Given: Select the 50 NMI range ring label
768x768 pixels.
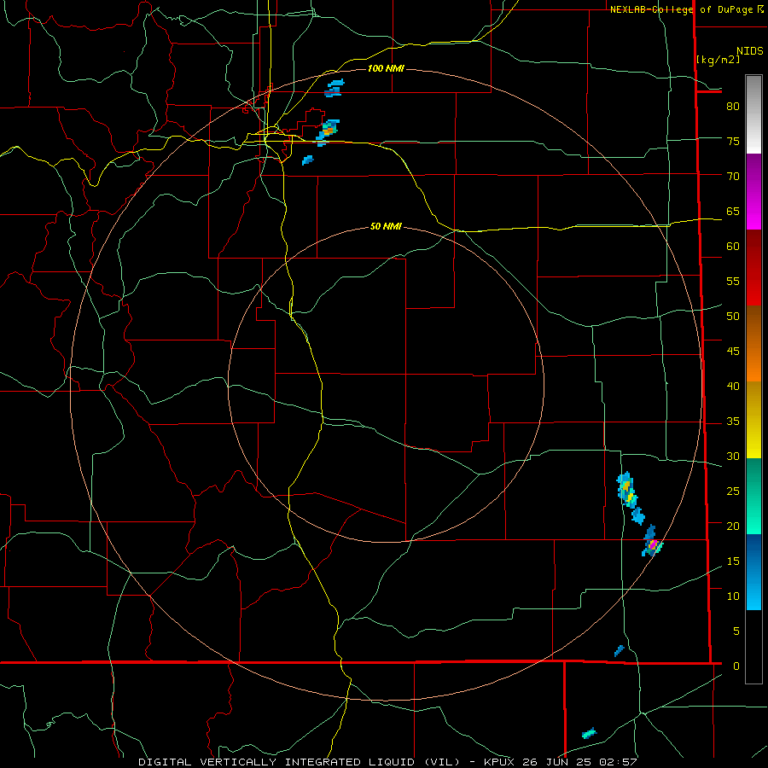Looking at the screenshot, I should pos(386,226).
